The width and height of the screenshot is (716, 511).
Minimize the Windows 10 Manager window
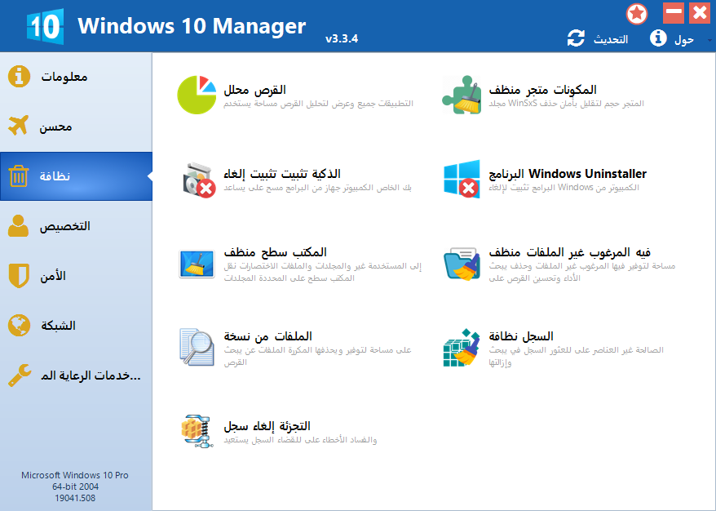pos(674,13)
